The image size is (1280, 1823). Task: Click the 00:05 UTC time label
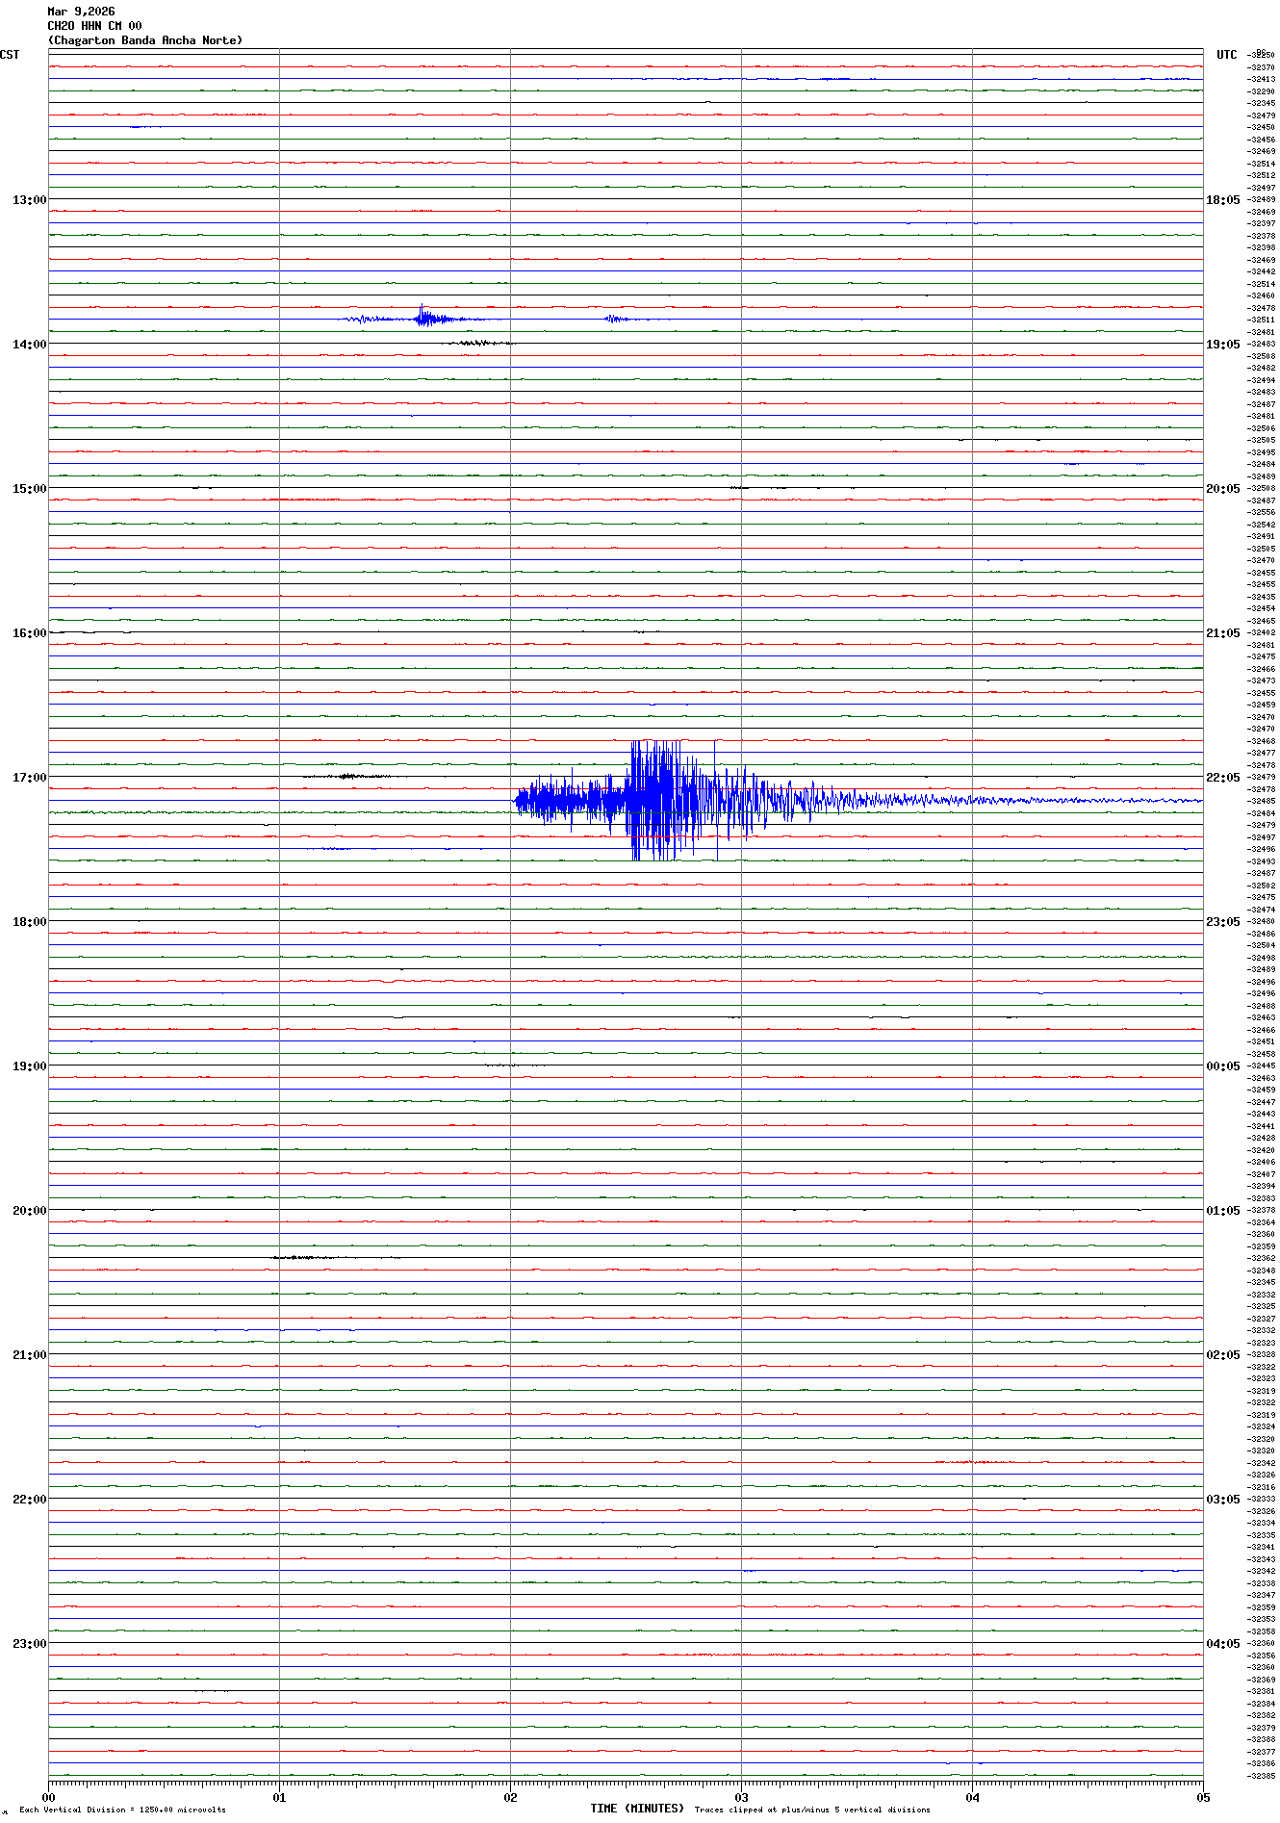1222,1066
